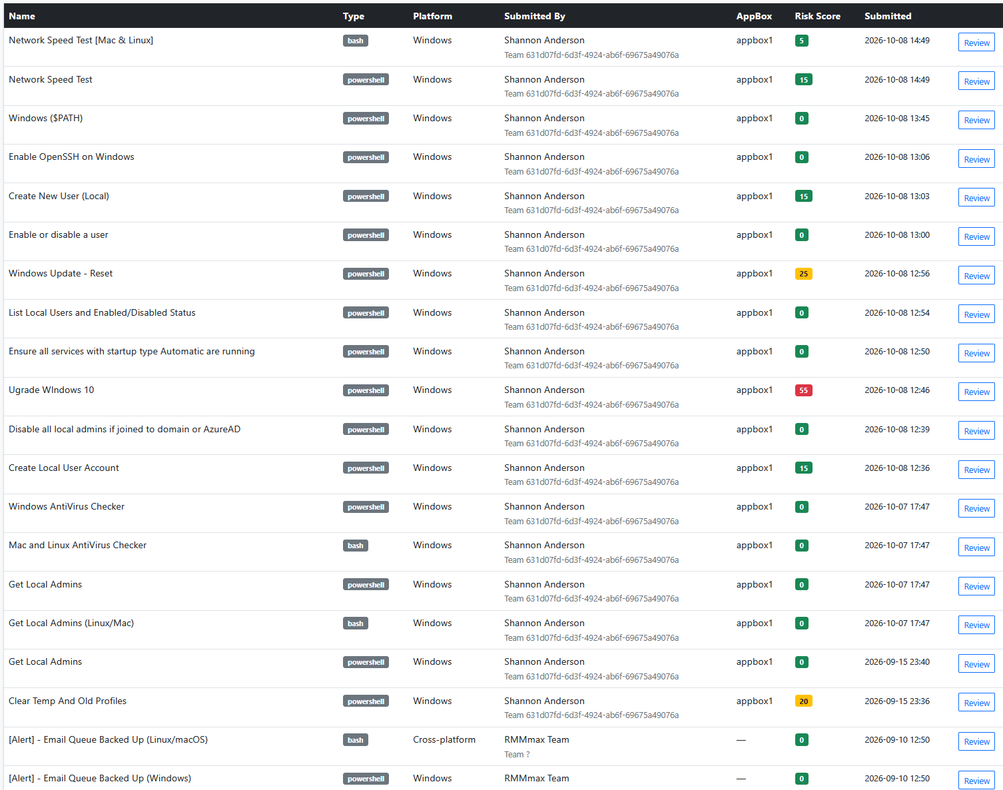Review the Get Local Admins (Linux/Mac) script
Screen dimensions: 1003x790
pos(976,625)
